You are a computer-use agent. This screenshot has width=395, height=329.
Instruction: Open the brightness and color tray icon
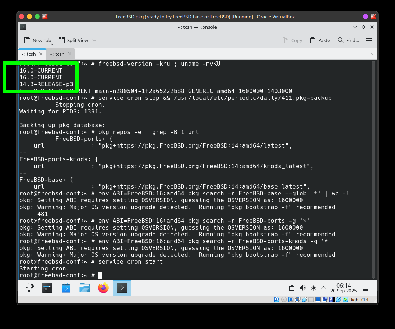(x=313, y=288)
